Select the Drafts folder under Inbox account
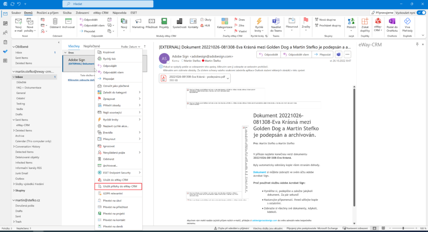This screenshot has width=428, height=232. point(19,115)
